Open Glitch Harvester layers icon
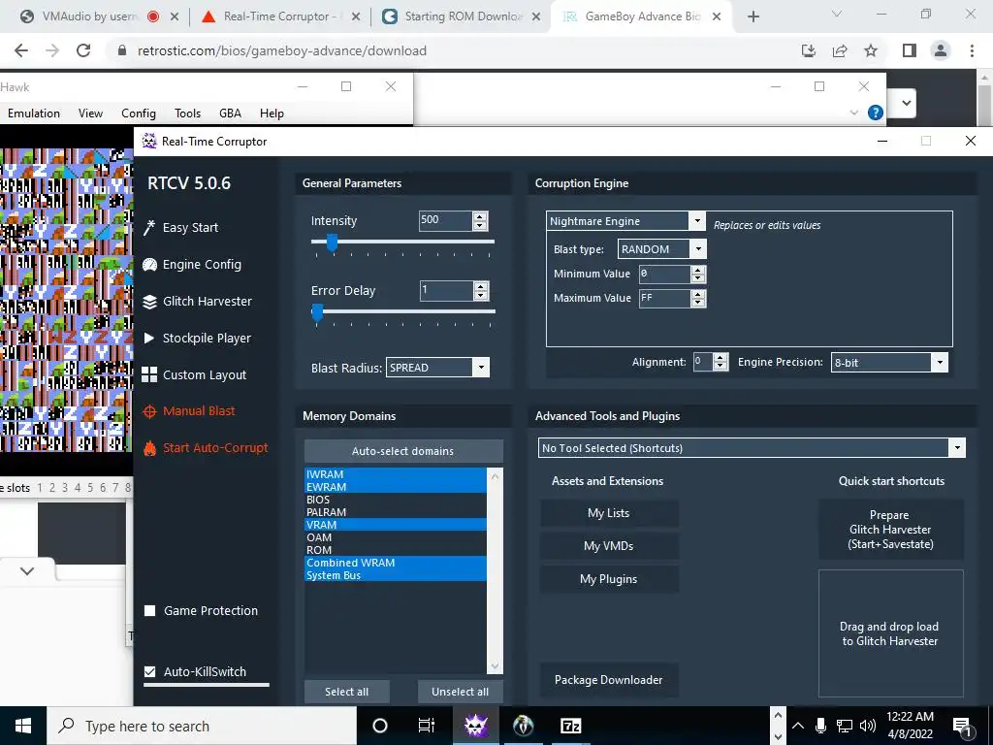 [x=149, y=302]
